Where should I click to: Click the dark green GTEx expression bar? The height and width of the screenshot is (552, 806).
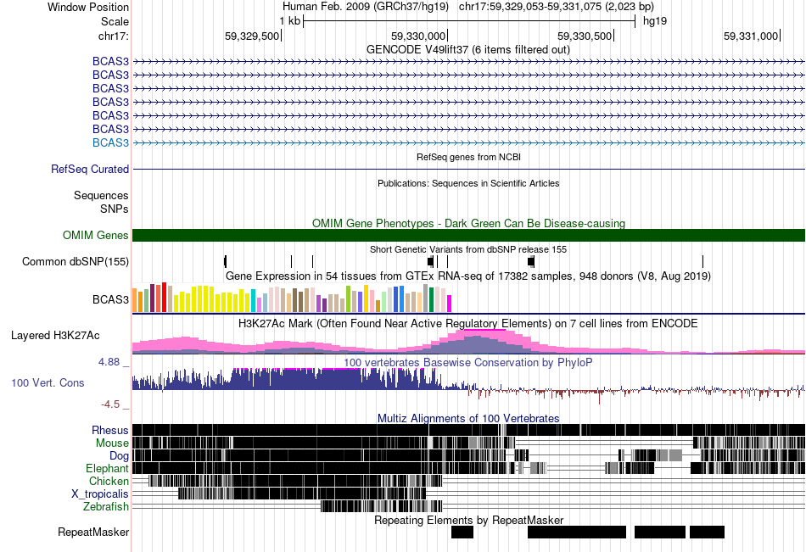431,300
